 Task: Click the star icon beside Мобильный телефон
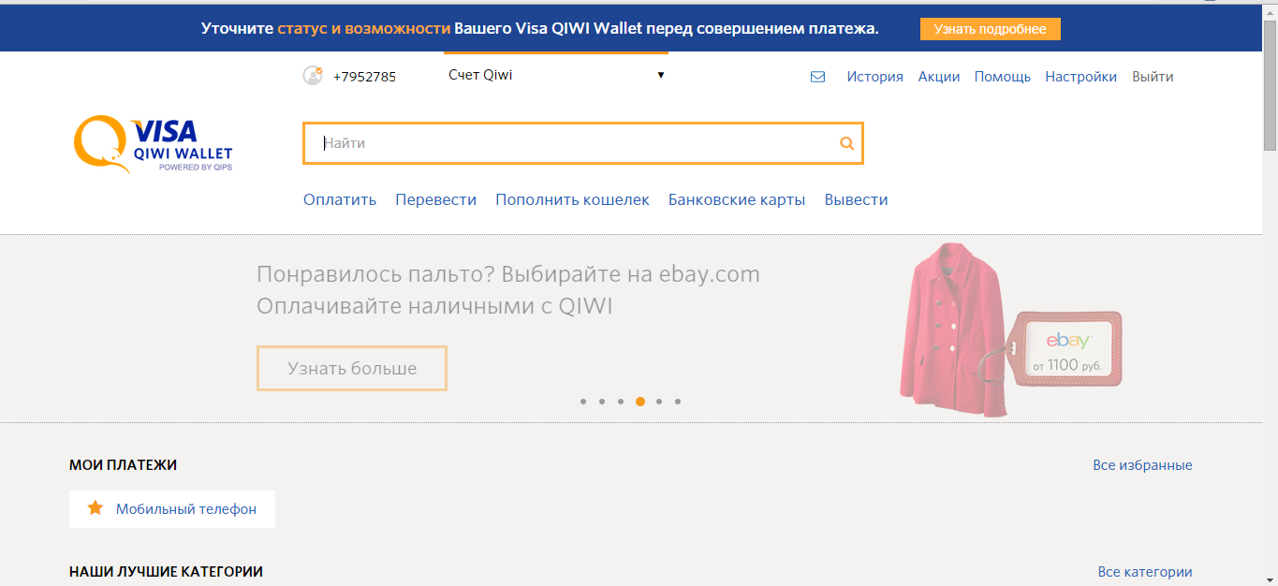pyautogui.click(x=95, y=508)
